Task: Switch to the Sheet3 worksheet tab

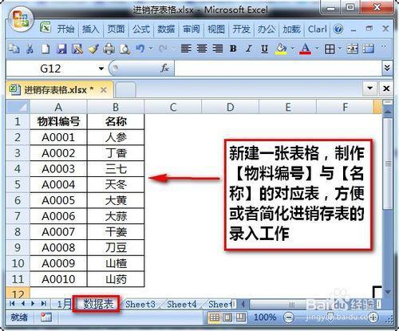Action: (140, 304)
